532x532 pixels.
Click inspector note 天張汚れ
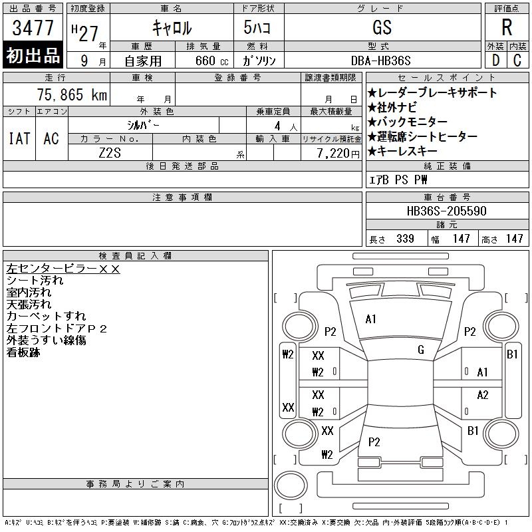pos(29,305)
